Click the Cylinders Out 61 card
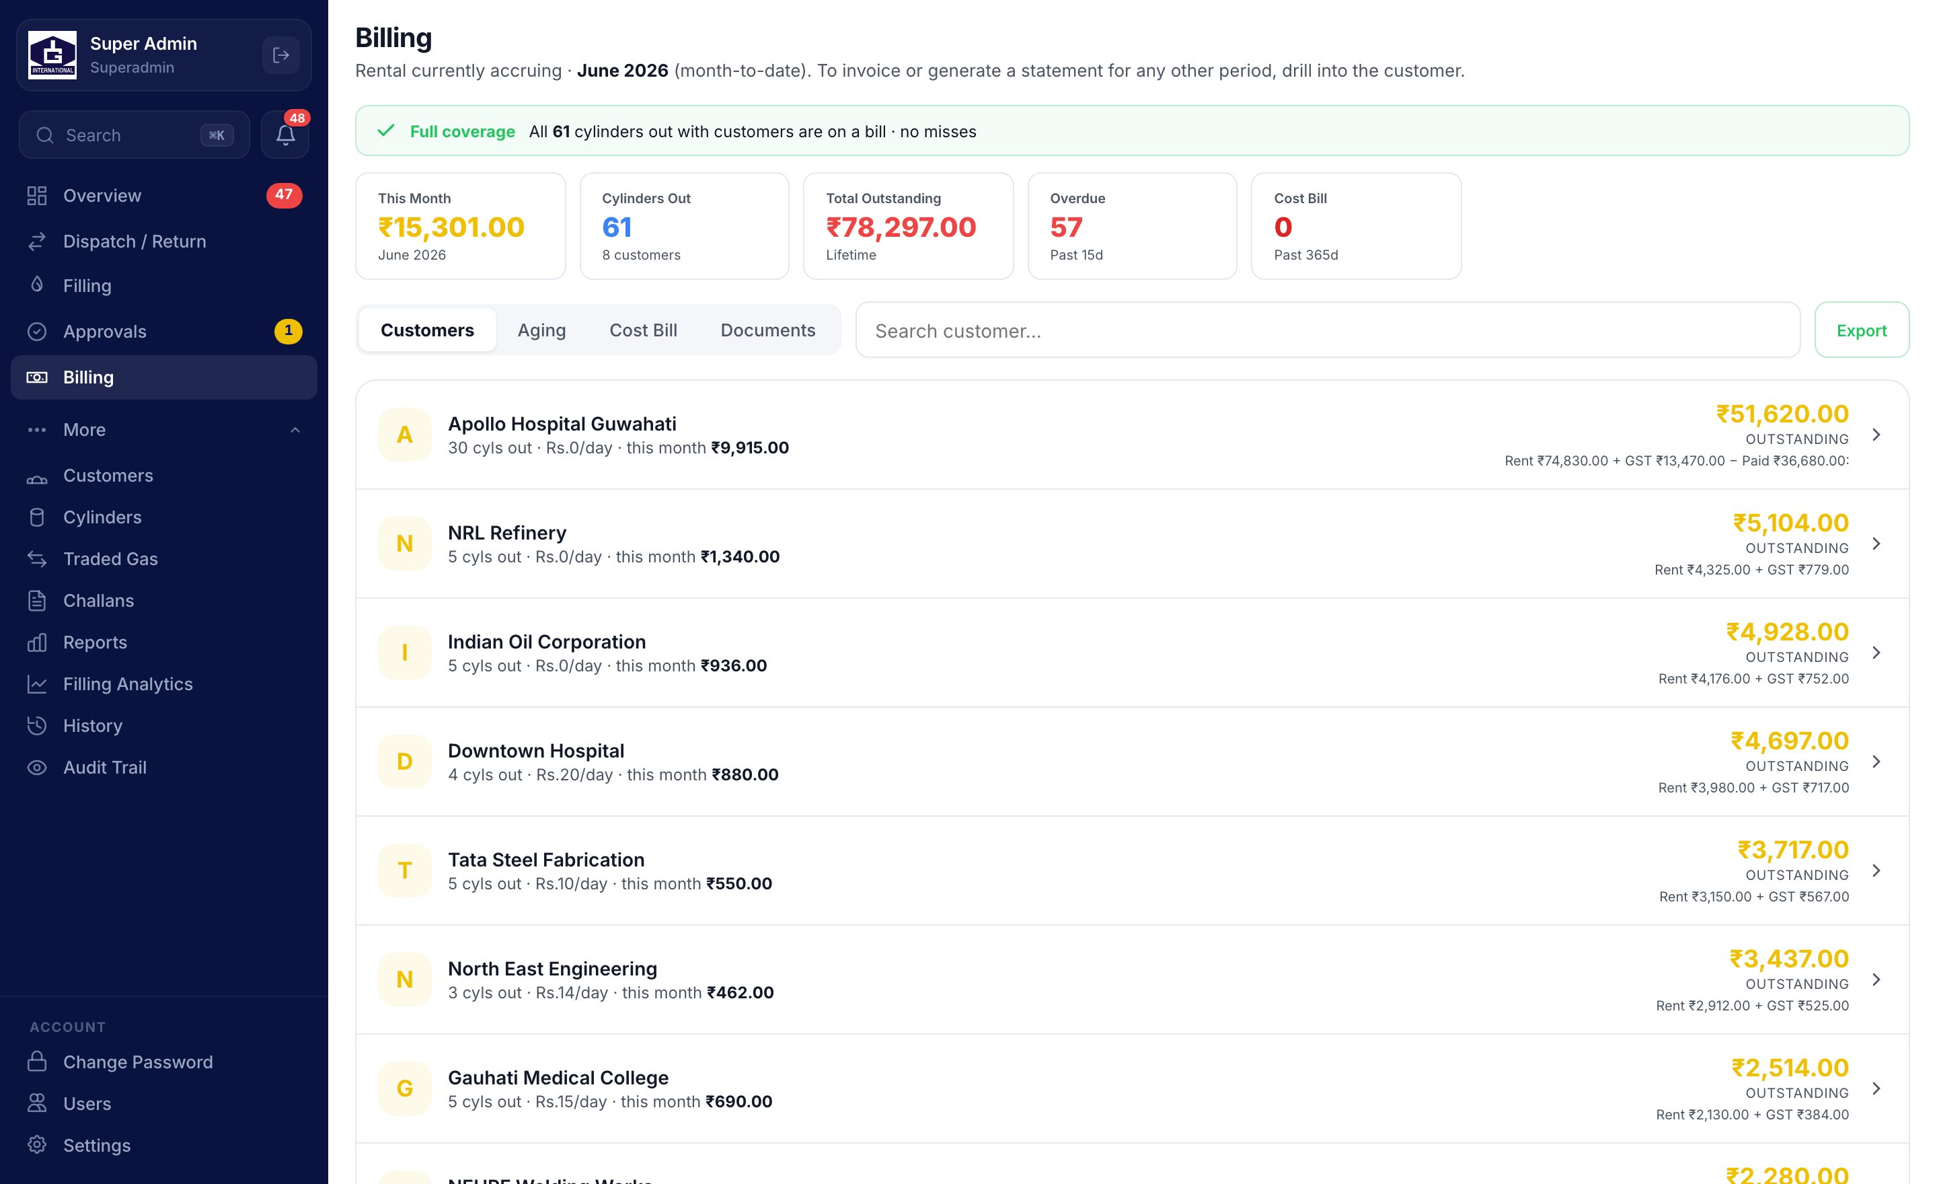1937x1184 pixels. click(684, 227)
